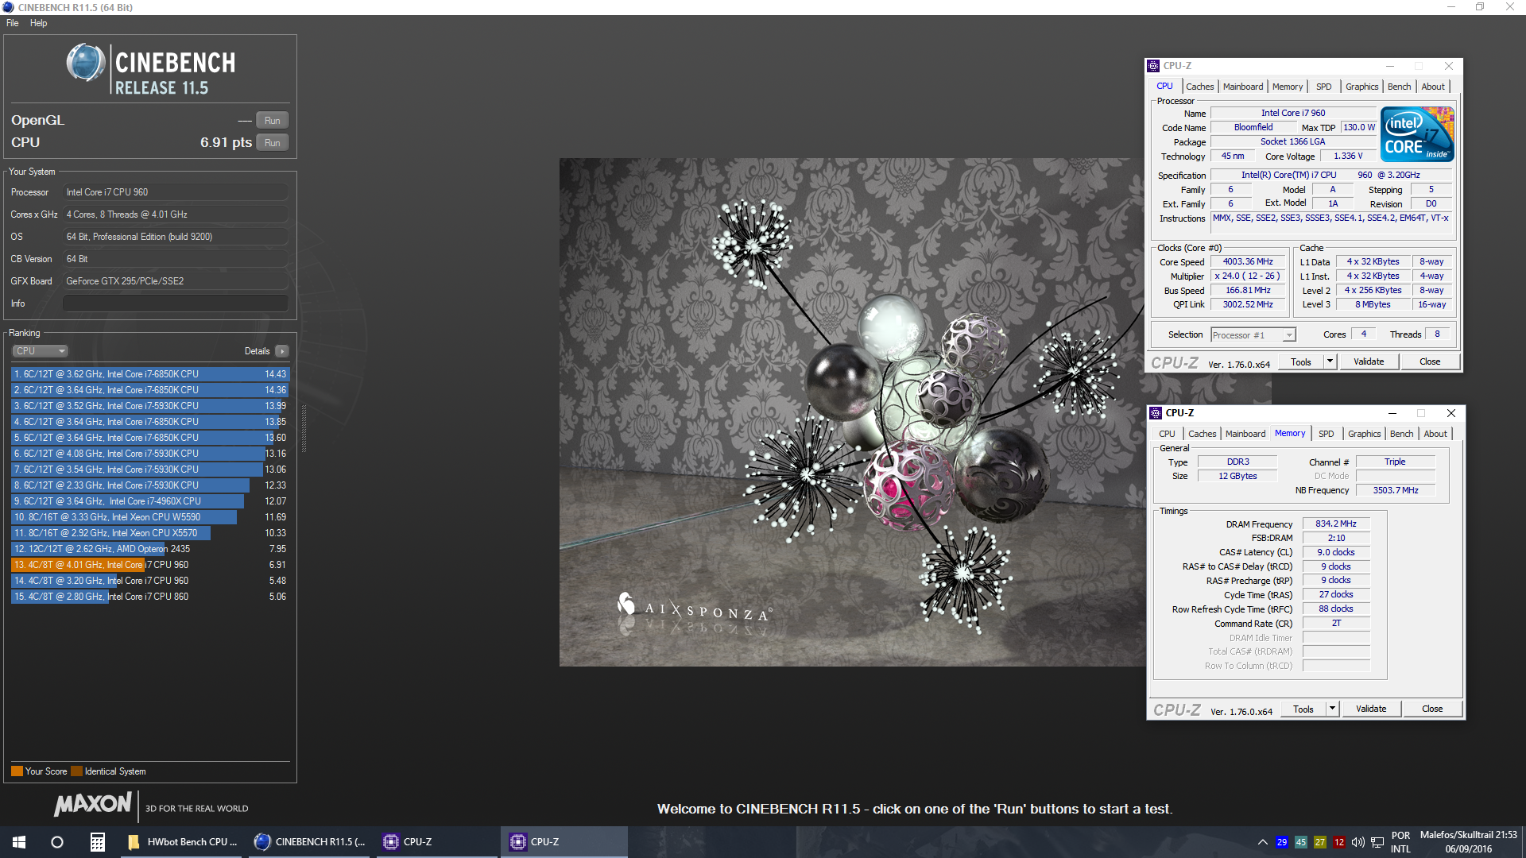Click the upper CPU-Z window title icon
This screenshot has width=1526, height=858.
1153,66
